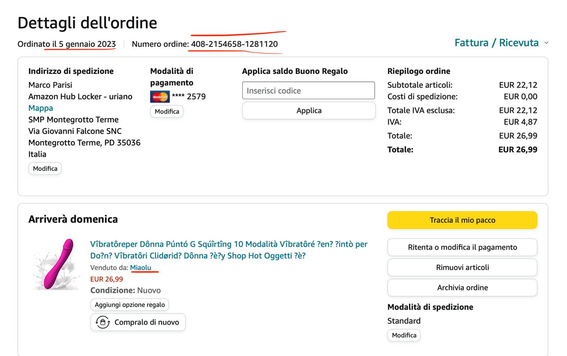Click the order number 408-2154658-1281120
The height and width of the screenshot is (356, 567).
[x=234, y=44]
